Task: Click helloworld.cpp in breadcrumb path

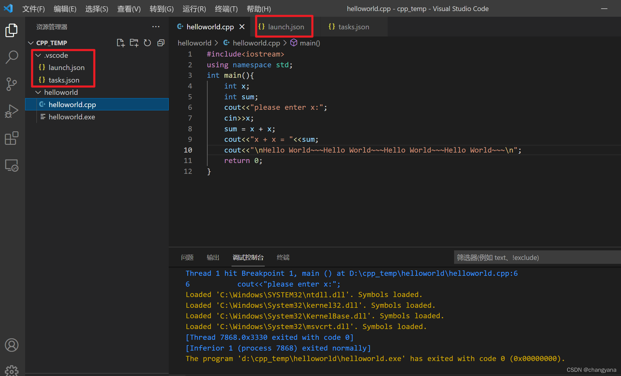Action: coord(256,43)
